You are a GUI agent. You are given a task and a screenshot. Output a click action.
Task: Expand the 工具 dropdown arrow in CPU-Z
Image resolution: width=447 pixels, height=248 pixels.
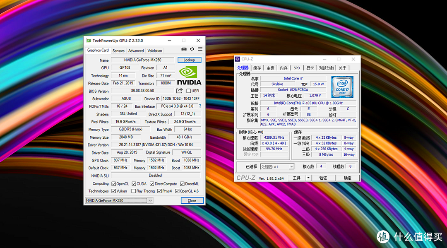point(308,178)
